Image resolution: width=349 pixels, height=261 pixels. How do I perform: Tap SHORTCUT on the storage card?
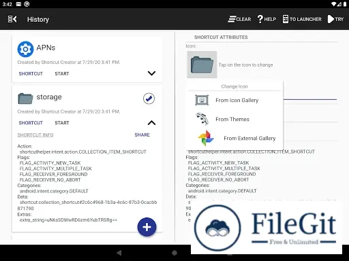pyautogui.click(x=31, y=123)
